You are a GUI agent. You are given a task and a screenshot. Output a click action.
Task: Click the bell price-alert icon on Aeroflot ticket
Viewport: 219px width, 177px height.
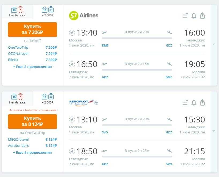click(194, 102)
